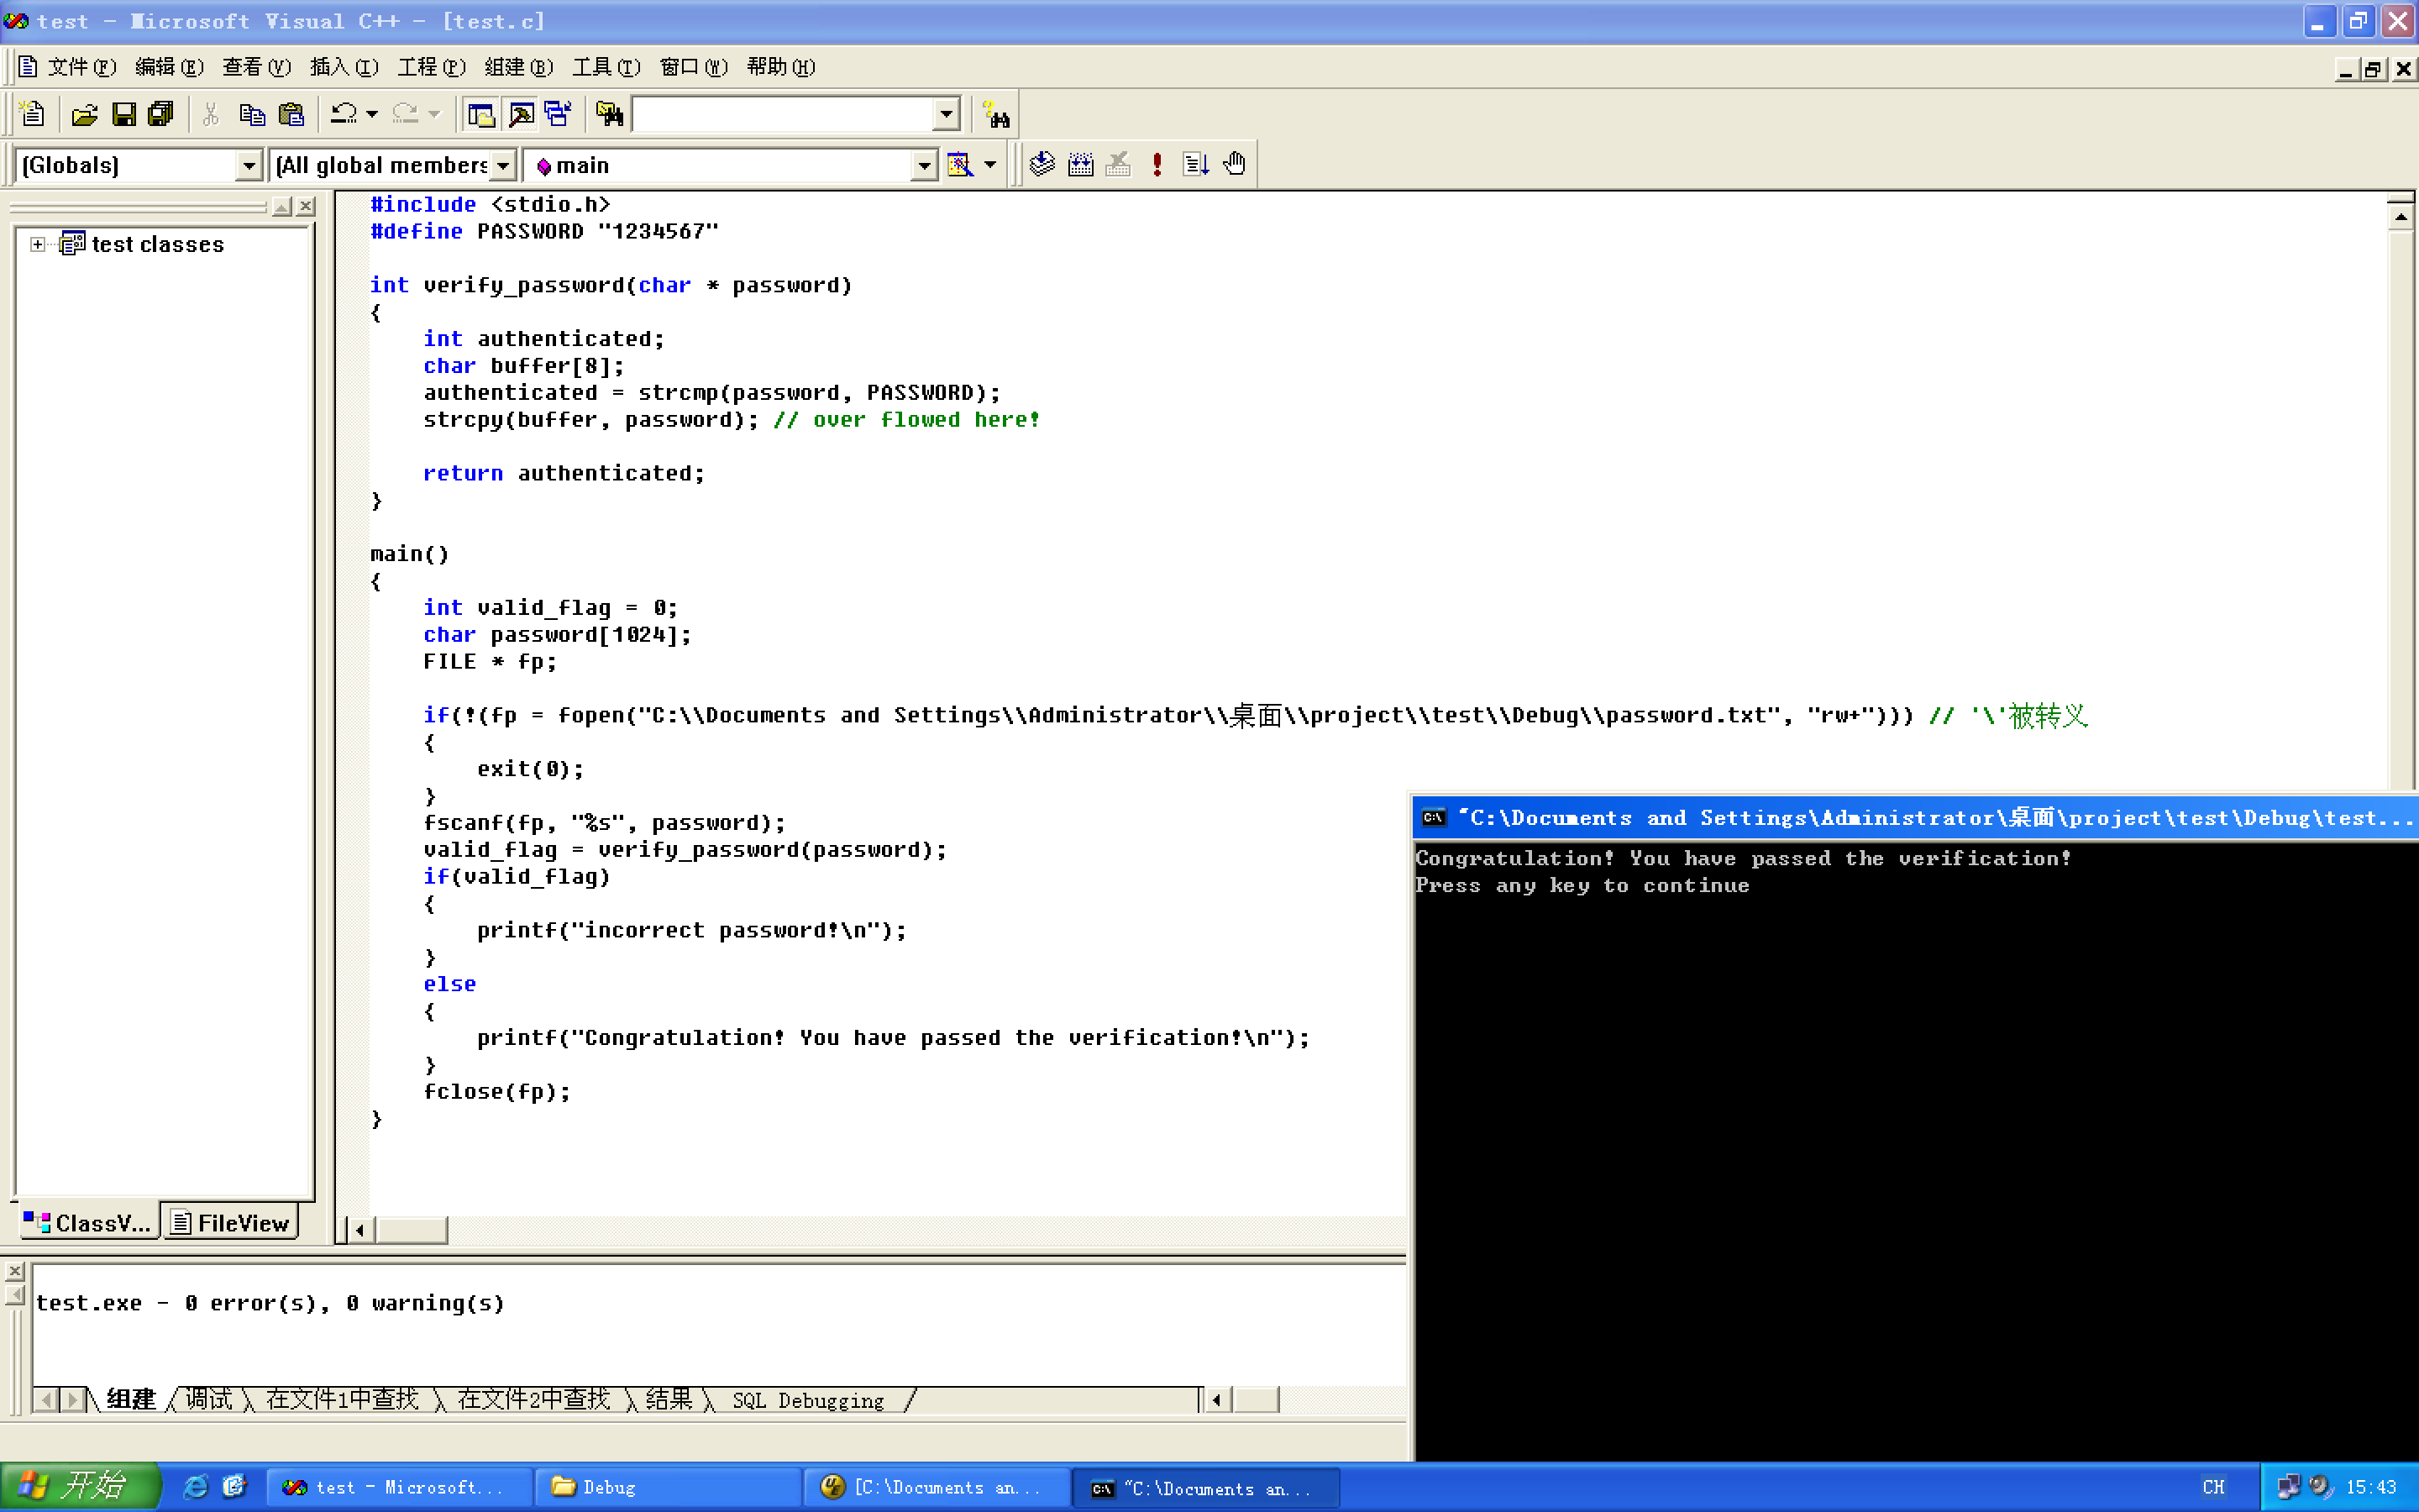Open the 查看(V) menu
Screen dimensions: 2419x1512
pyautogui.click(x=256, y=67)
